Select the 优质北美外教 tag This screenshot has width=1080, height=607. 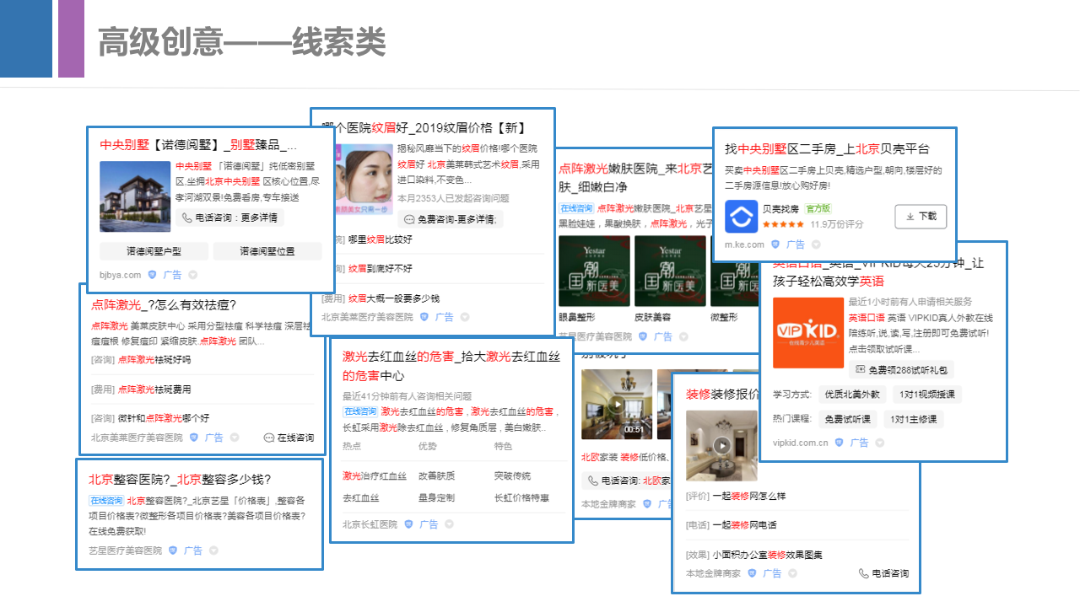[851, 394]
